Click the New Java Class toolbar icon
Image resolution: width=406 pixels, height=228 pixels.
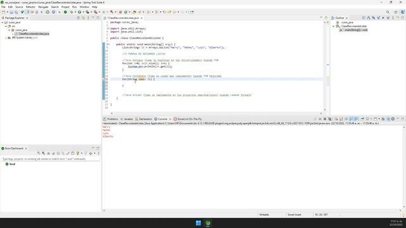click(x=126, y=12)
